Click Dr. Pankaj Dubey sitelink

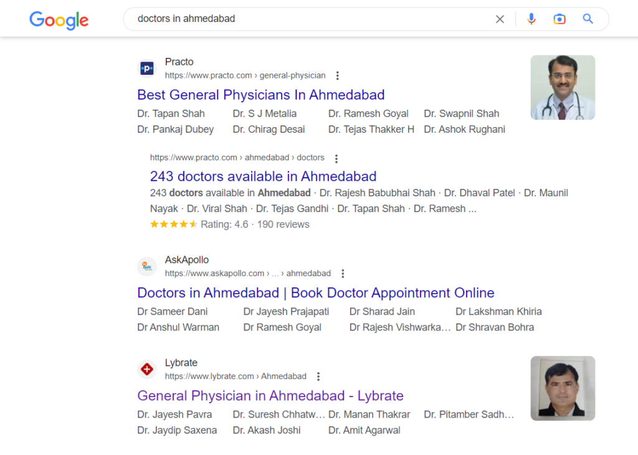pos(175,130)
